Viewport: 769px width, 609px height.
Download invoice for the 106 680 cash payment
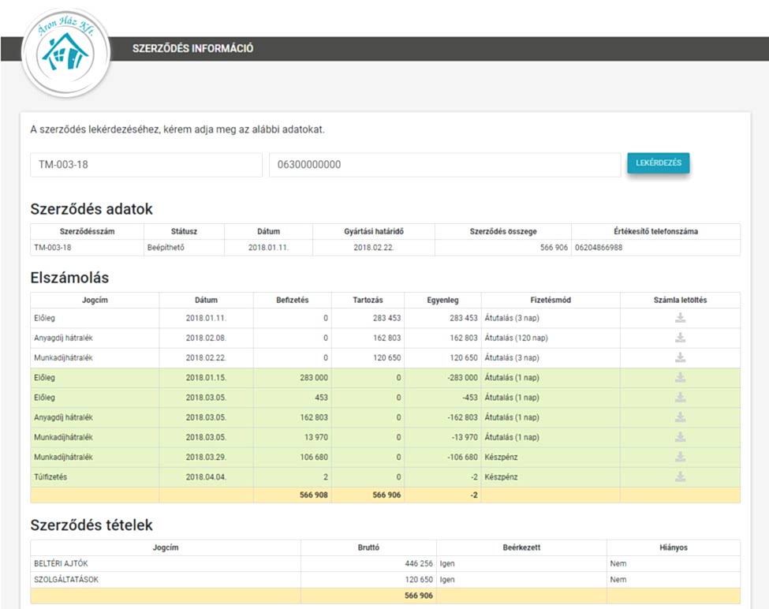[680, 457]
